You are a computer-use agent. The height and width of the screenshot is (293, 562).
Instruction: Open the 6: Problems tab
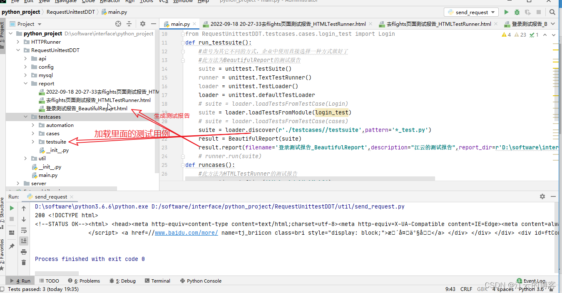click(x=85, y=281)
